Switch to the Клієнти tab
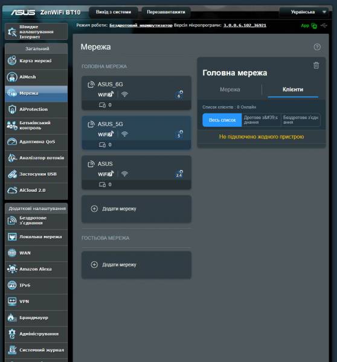Viewport: 337px width, 362px height. coord(293,89)
